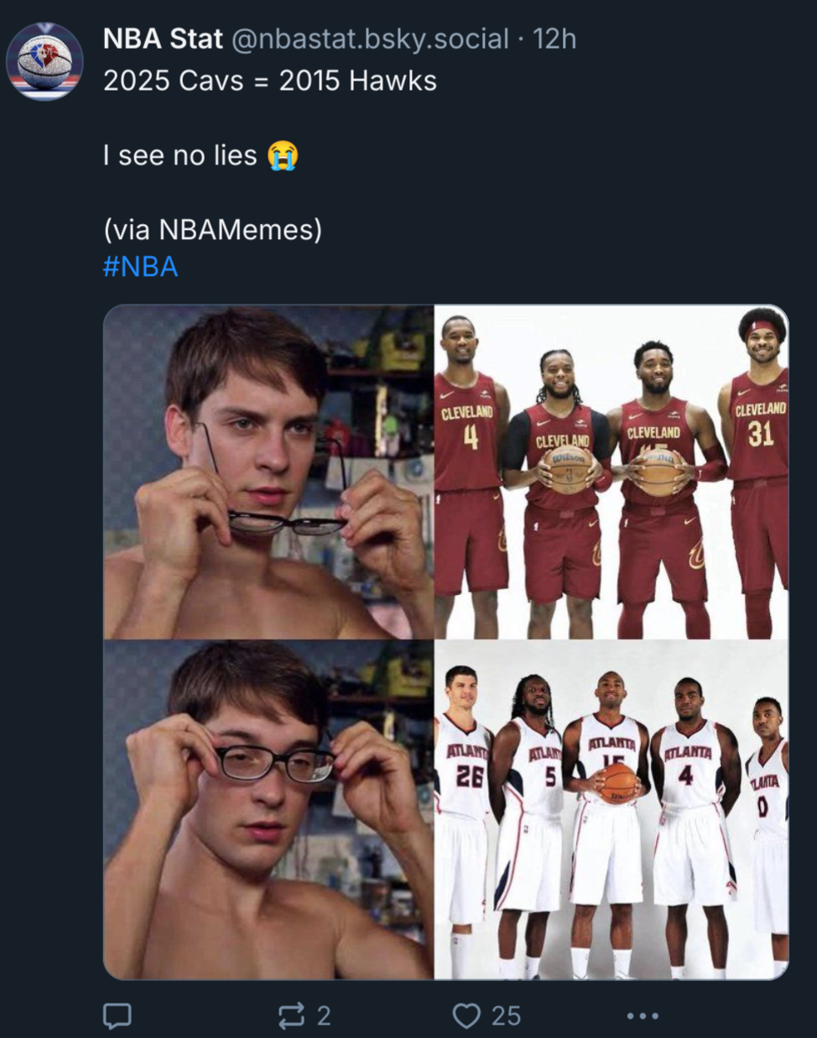Open the NBA Stat profile avatar
The image size is (817, 1038).
coord(44,61)
